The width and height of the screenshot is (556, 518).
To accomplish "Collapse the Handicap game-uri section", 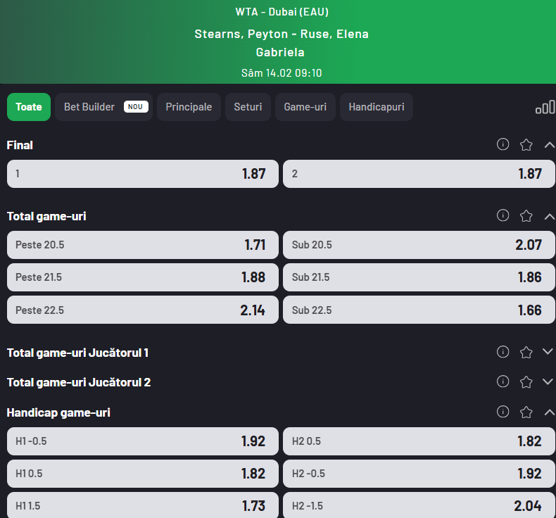I will click(549, 412).
